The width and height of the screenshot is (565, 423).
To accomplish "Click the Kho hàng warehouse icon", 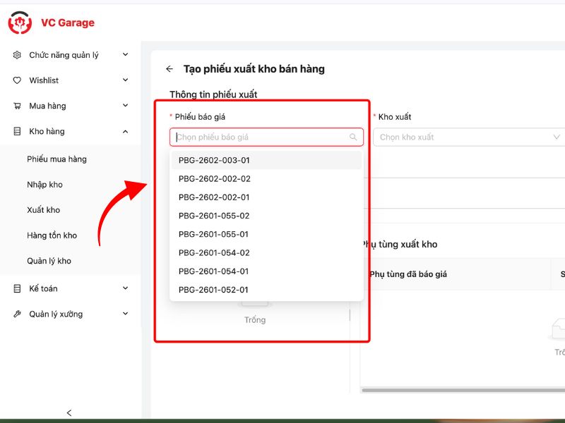I will (x=18, y=131).
